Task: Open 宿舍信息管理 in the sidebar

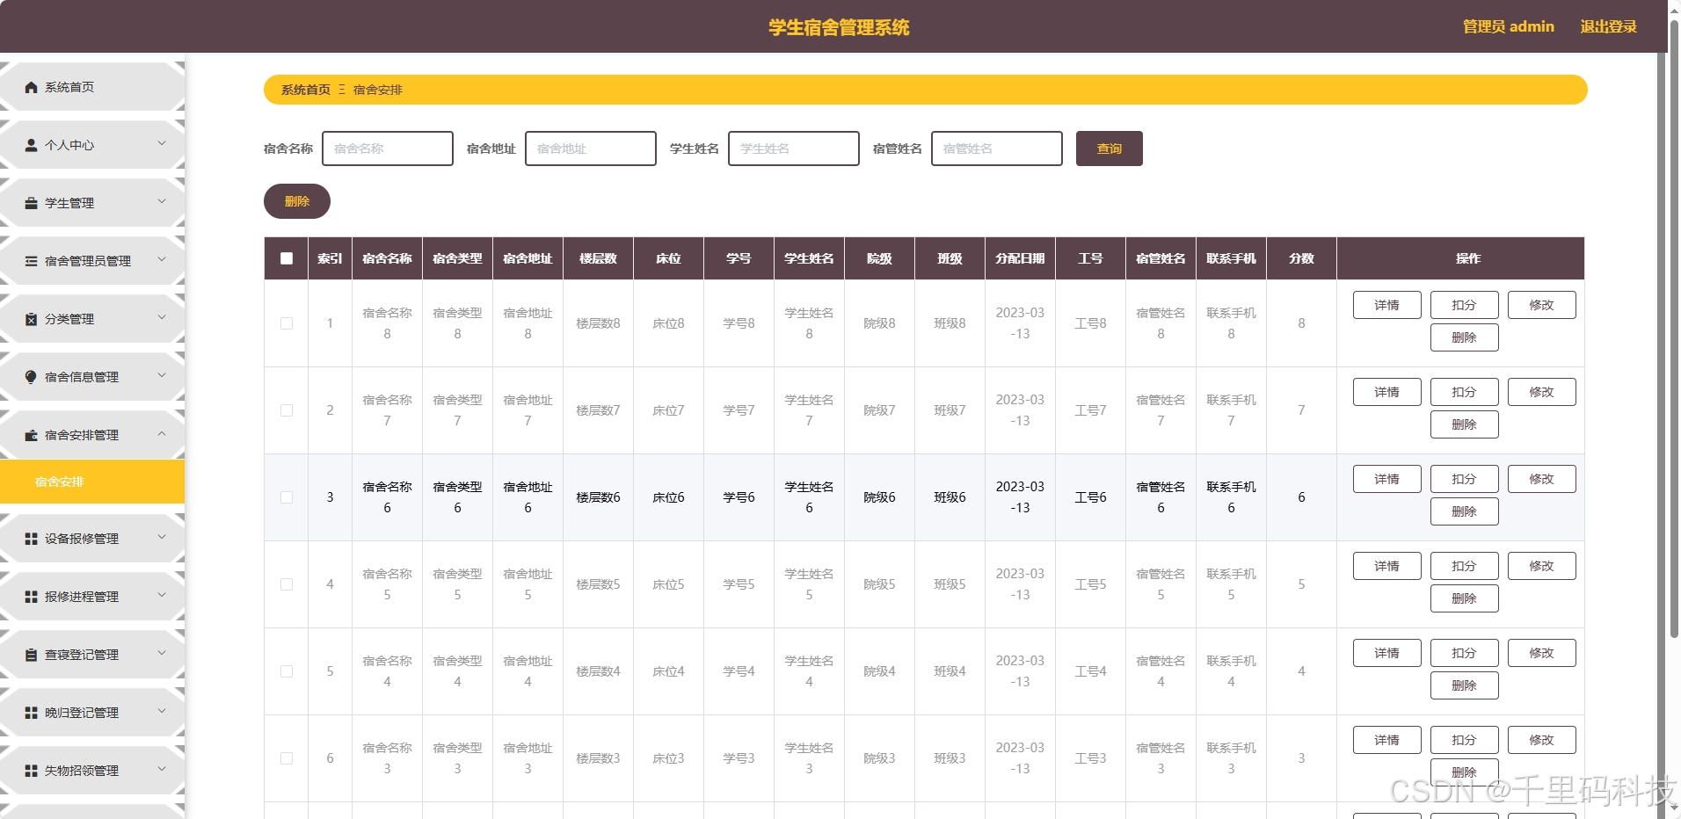Action: coord(92,377)
